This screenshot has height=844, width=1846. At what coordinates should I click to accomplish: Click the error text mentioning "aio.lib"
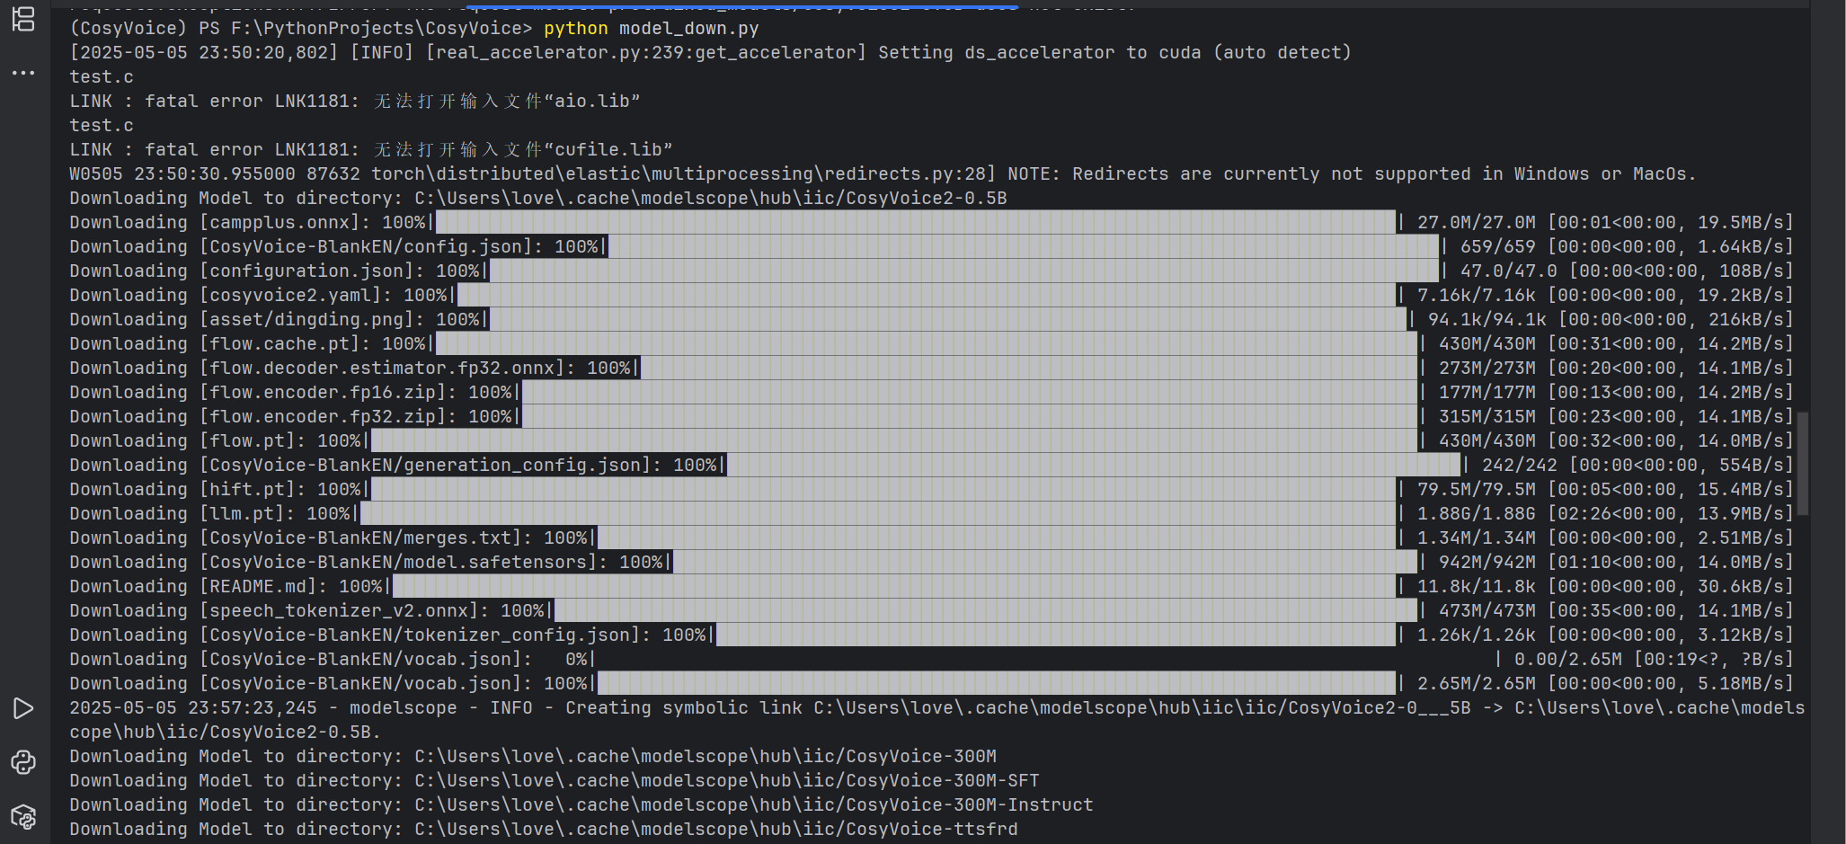coord(355,102)
